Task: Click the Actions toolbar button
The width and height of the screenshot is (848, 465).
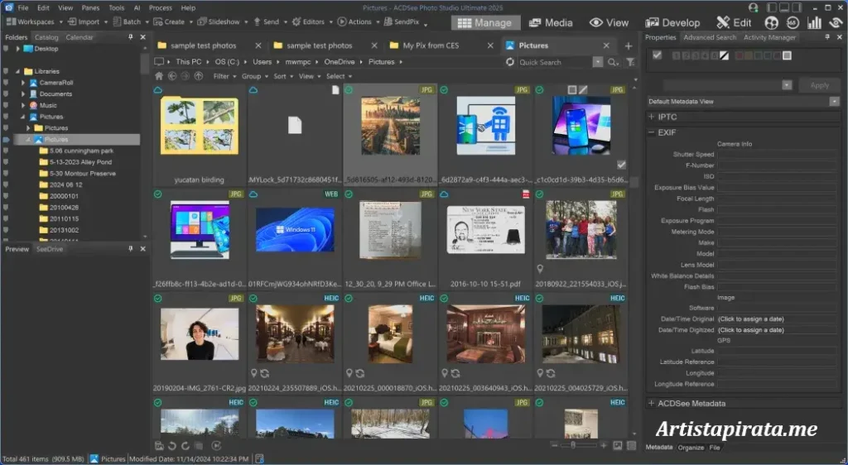Action: (x=354, y=22)
